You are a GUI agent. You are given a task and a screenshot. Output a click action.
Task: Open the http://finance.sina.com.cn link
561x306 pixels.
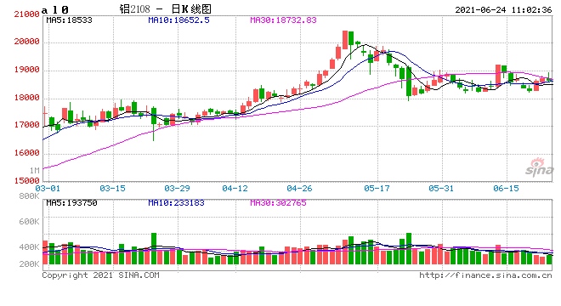[485, 275]
